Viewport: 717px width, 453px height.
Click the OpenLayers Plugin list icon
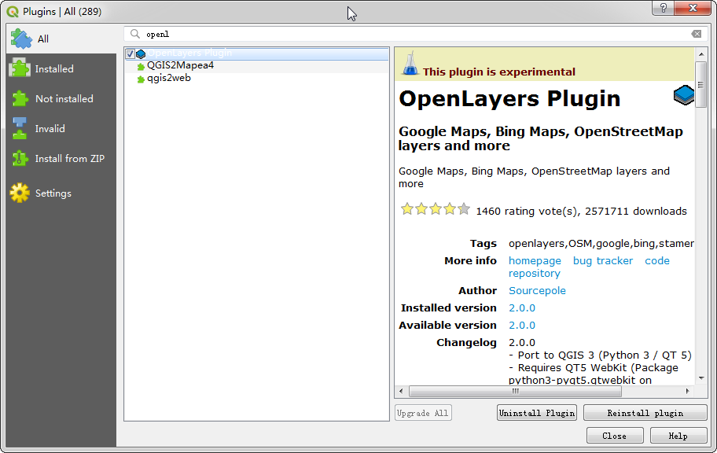(141, 54)
